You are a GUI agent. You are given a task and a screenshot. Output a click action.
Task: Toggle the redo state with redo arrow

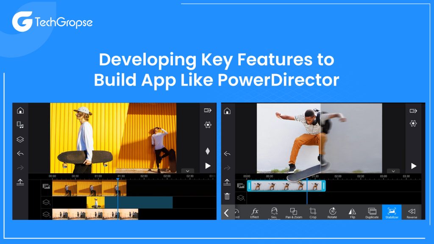coord(19,166)
